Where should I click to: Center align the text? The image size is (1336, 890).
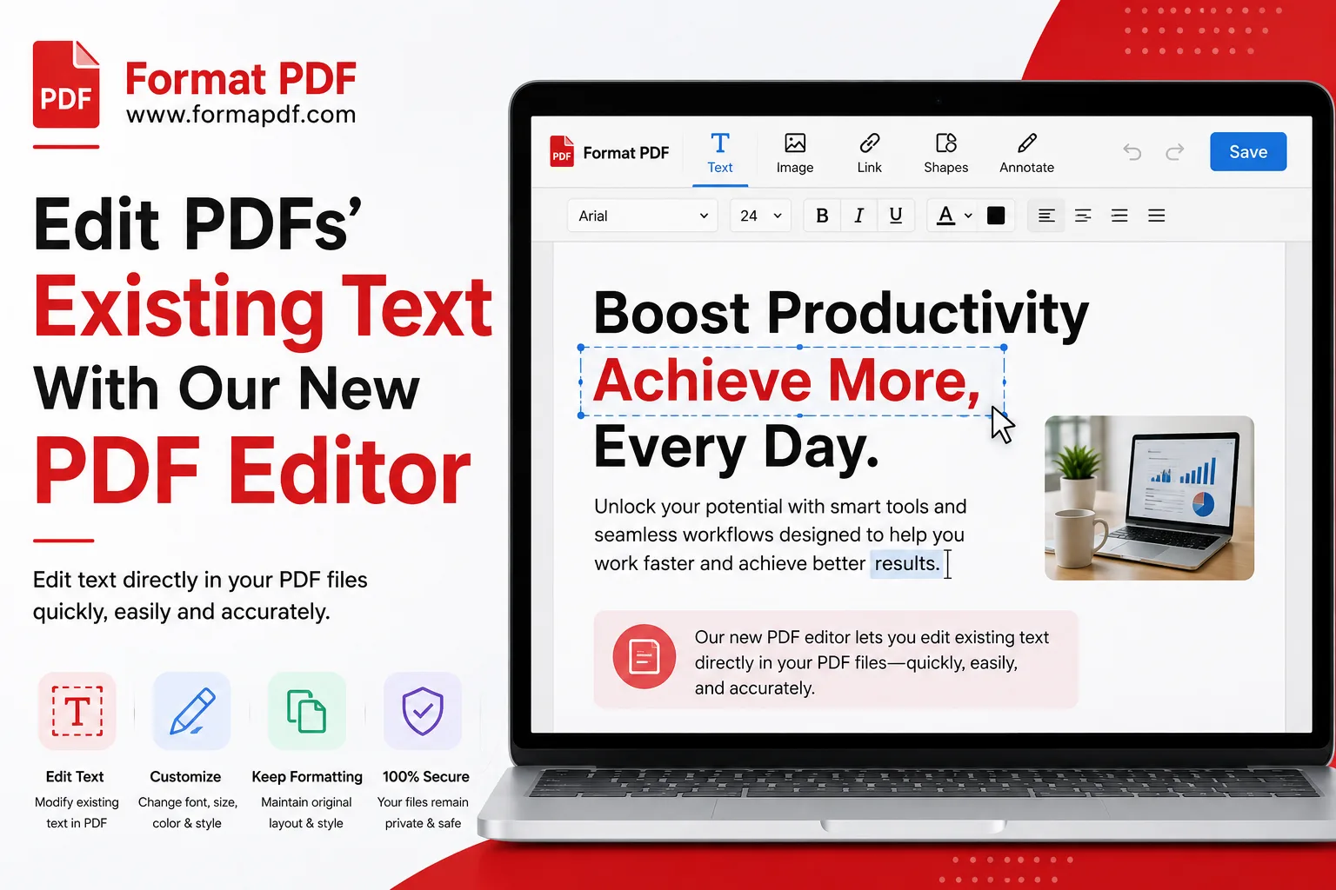1083,216
